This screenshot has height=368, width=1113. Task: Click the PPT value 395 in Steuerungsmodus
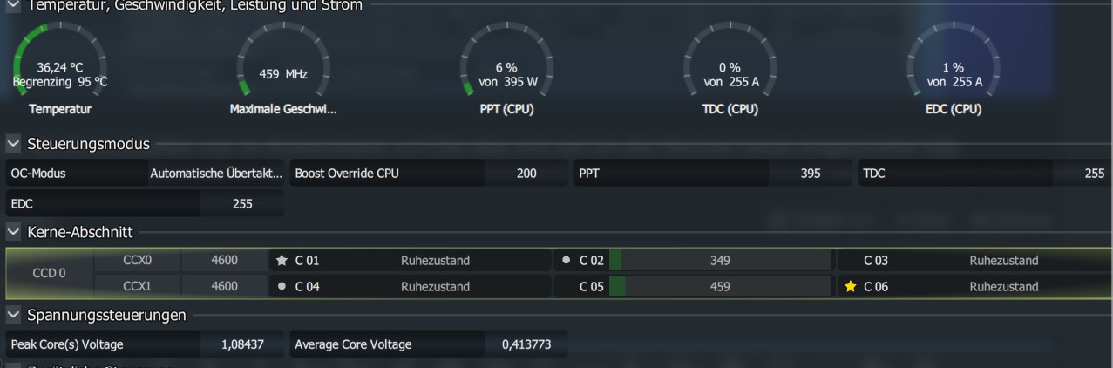pos(811,174)
